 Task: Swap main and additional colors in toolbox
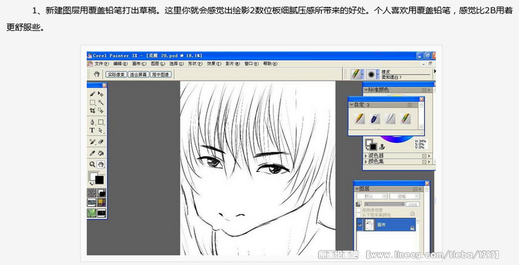[91, 184]
